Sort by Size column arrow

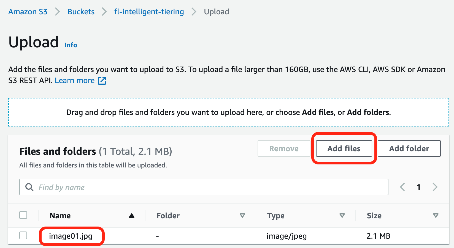click(436, 216)
